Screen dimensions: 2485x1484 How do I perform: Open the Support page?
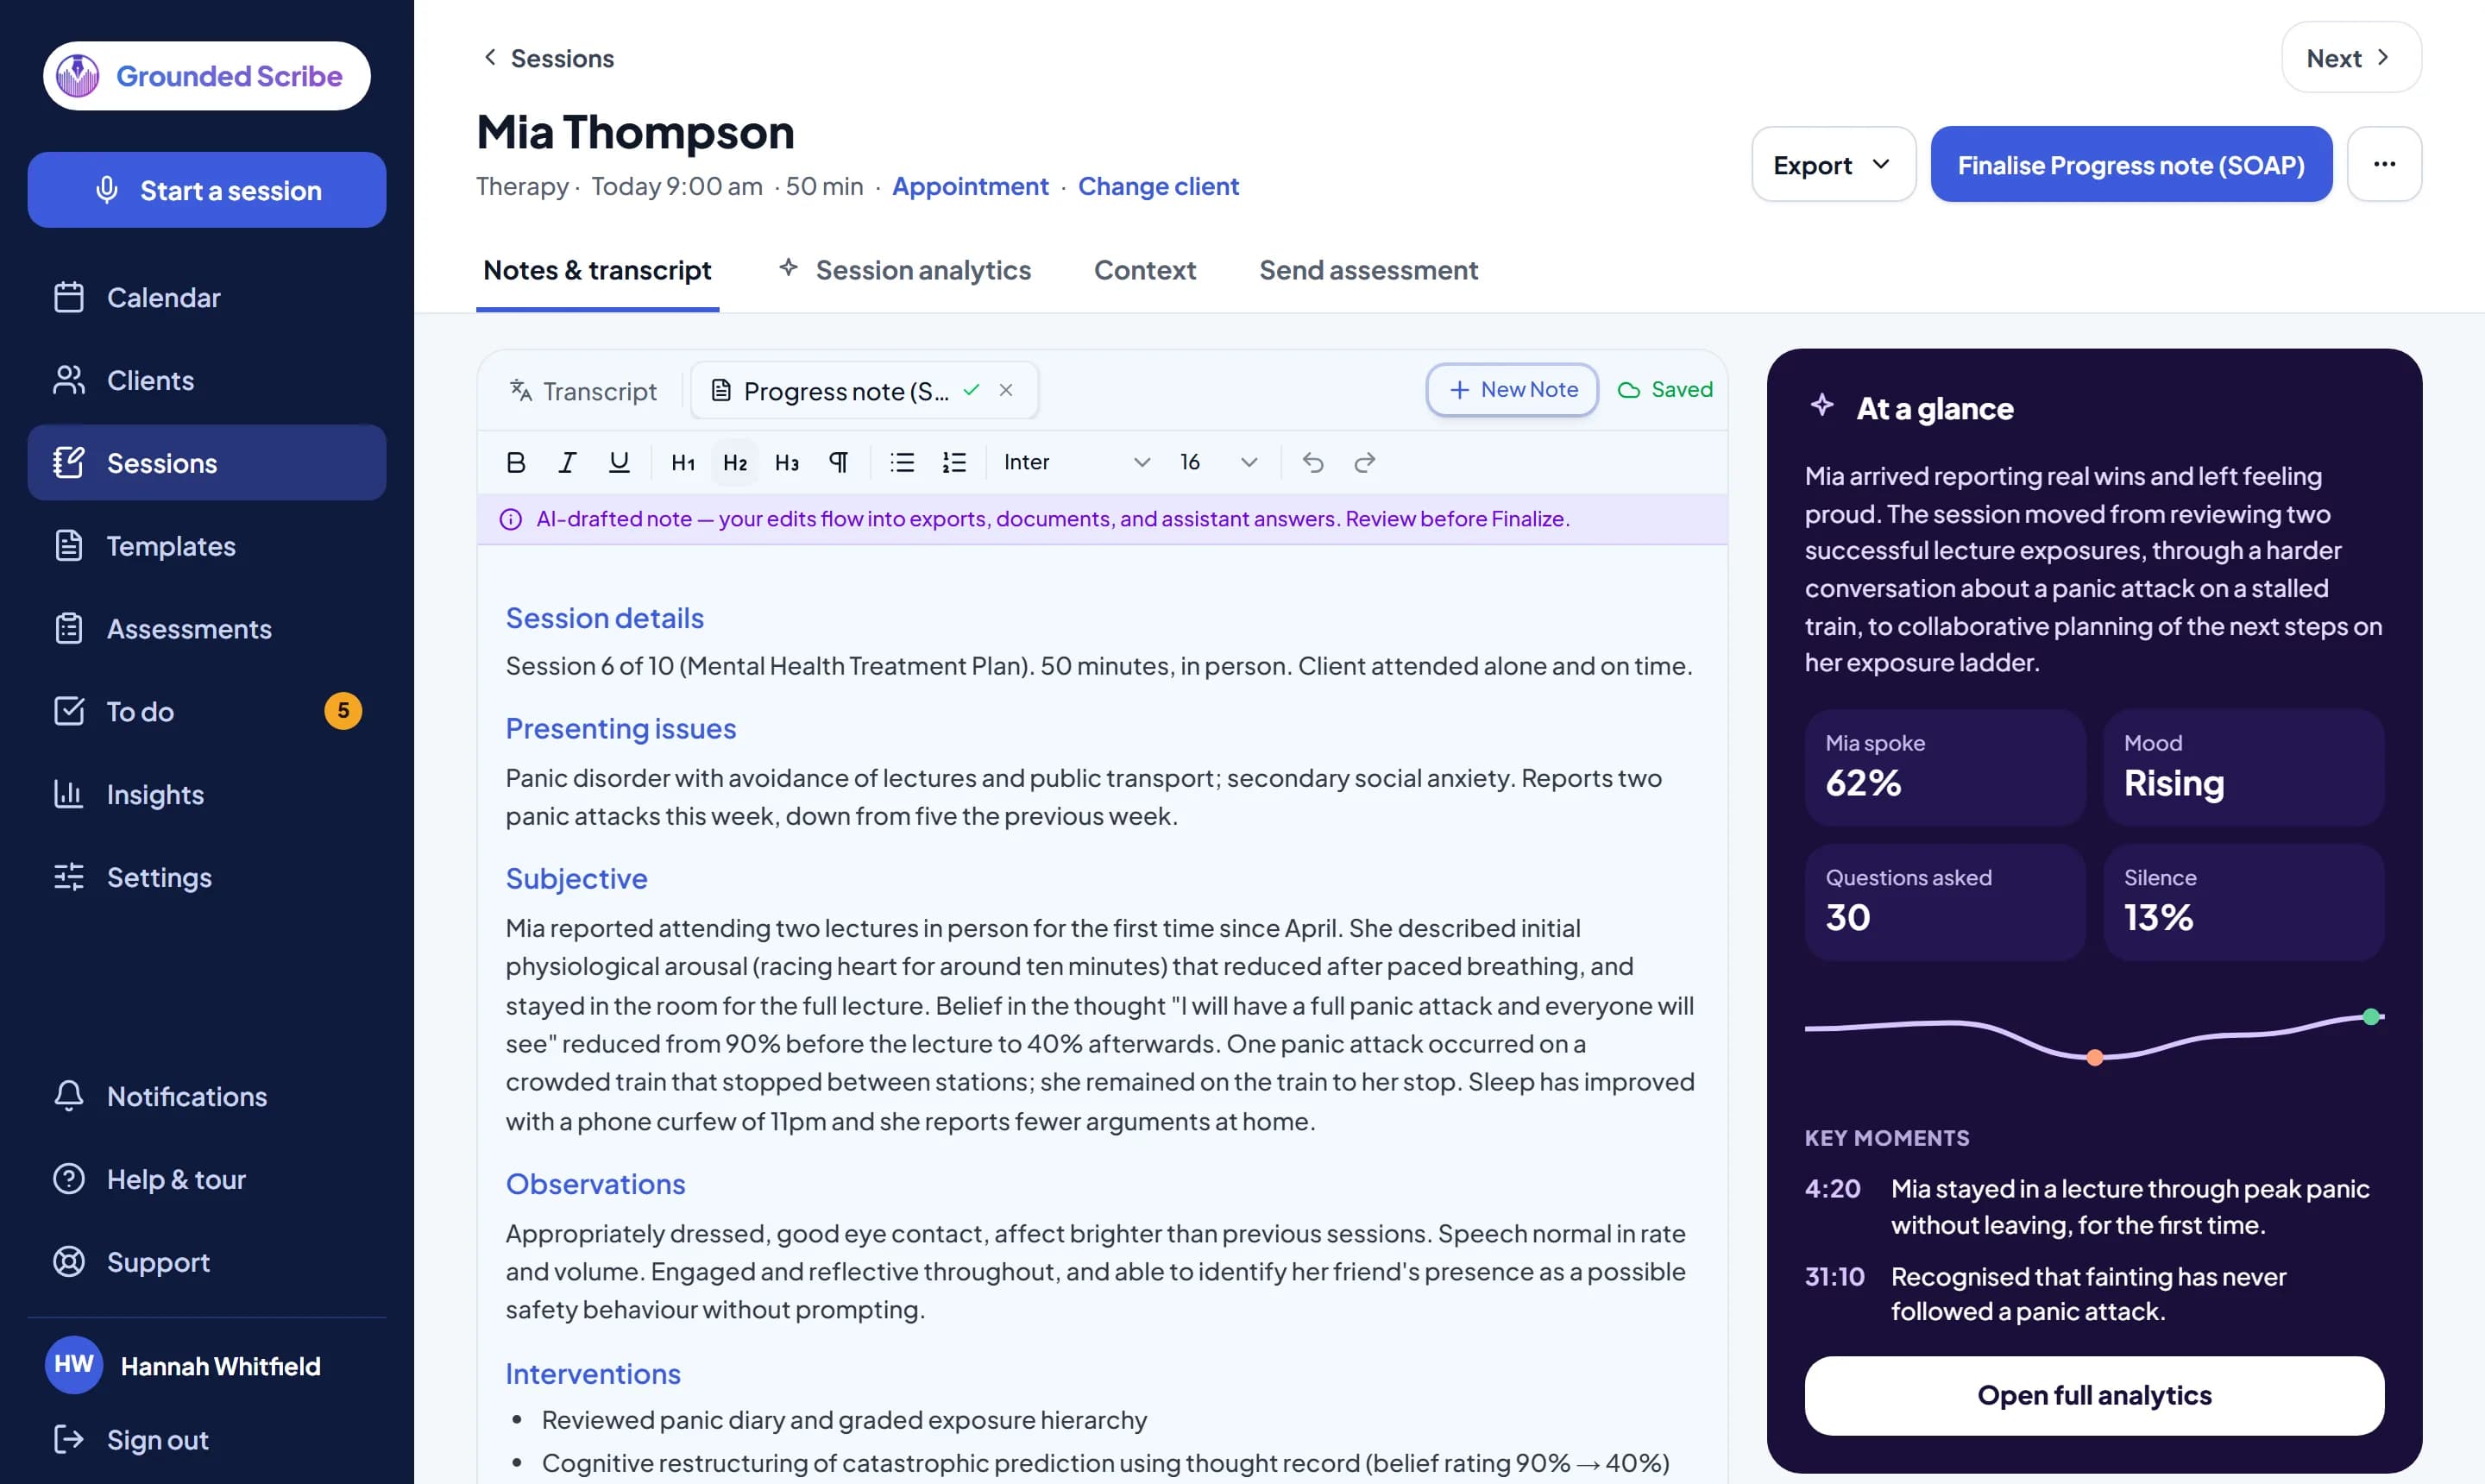pyautogui.click(x=207, y=1262)
